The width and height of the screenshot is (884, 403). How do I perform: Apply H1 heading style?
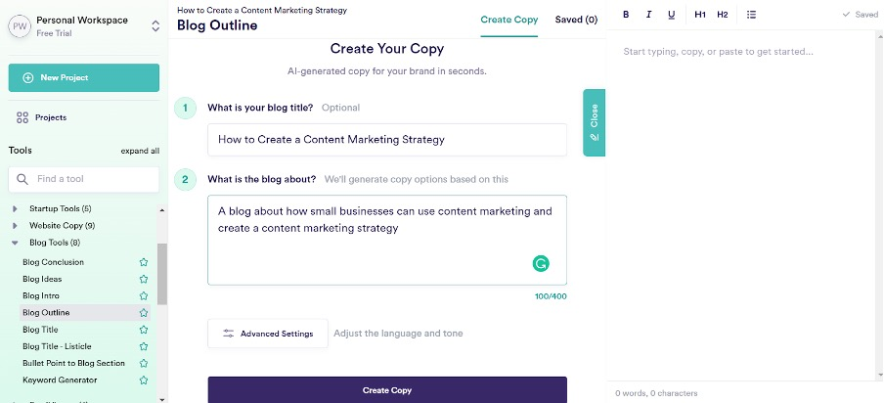pos(699,15)
